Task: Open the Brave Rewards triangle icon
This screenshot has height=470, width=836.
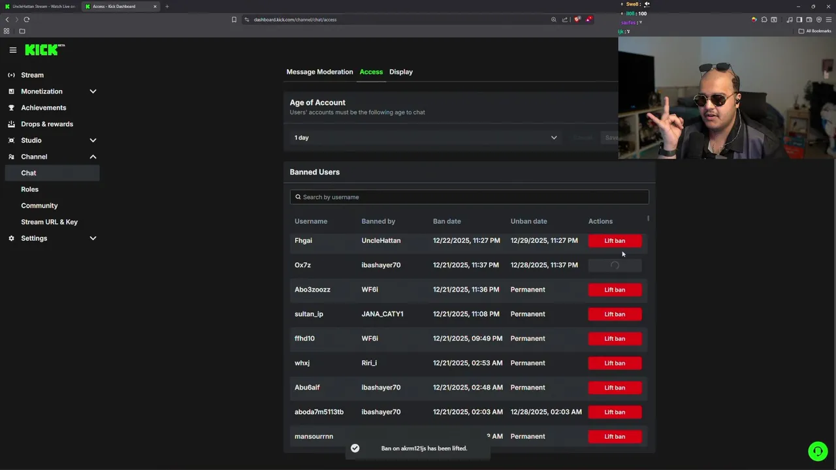Action: coord(589,20)
